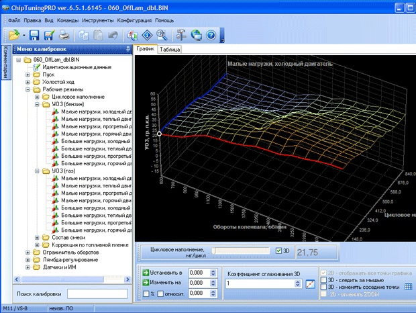The height and width of the screenshot is (313, 416).
Task: Enable the 3D follow mouse checkbox
Action: (323, 280)
